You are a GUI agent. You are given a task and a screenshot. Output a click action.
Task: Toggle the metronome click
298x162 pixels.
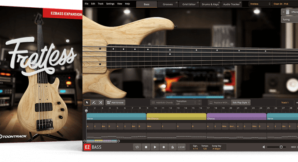[173, 147]
